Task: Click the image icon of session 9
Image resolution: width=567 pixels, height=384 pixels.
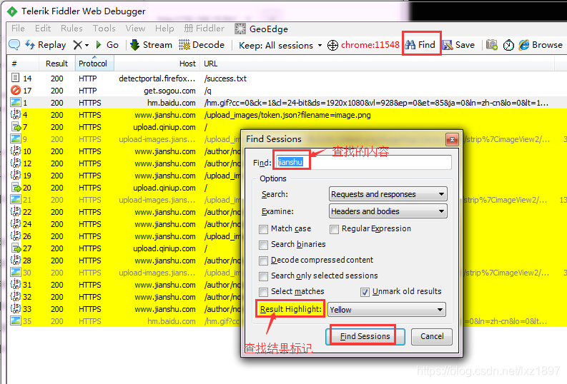Action: tap(16, 138)
